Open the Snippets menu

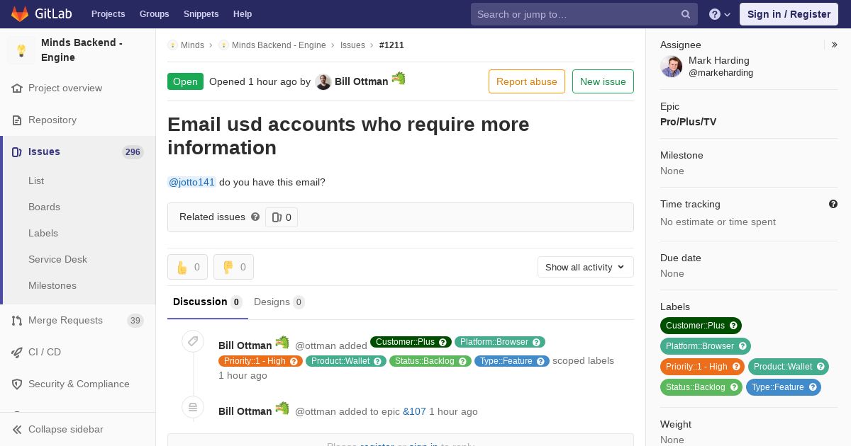point(201,14)
